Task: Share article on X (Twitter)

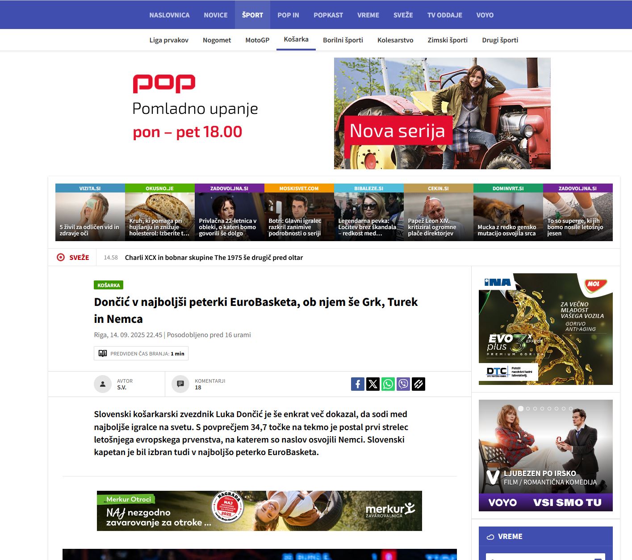Action: click(373, 384)
